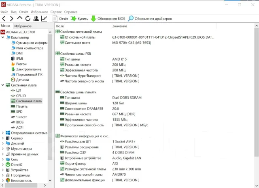The image size is (259, 188).
Task: Click the Чипсет icon
Action: click(13, 117)
